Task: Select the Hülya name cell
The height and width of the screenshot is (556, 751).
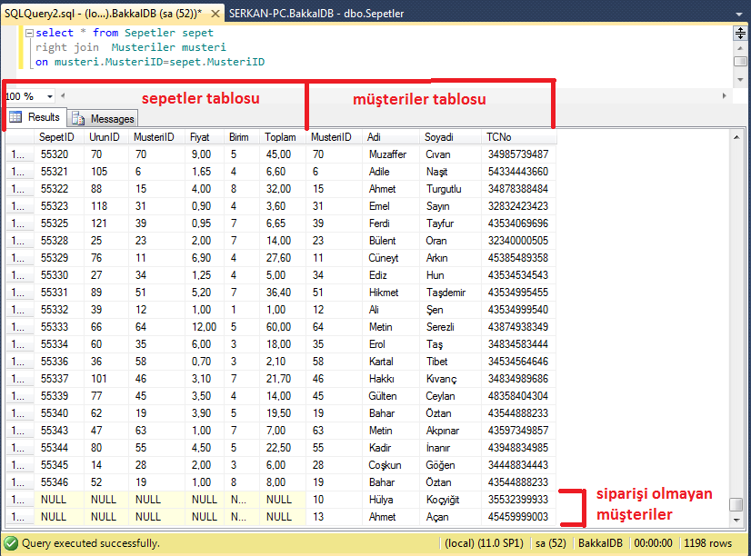Action: click(x=391, y=500)
